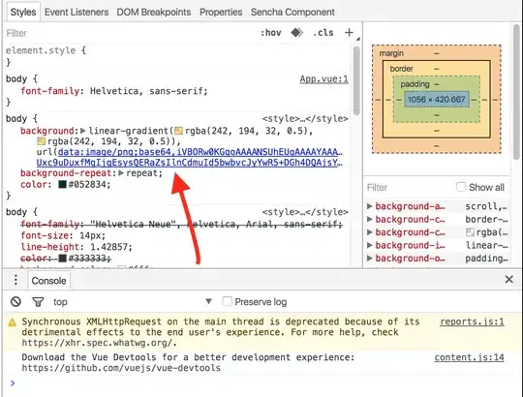523x397 pixels.
Task: Switch to the Styles tab
Action: click(x=23, y=12)
